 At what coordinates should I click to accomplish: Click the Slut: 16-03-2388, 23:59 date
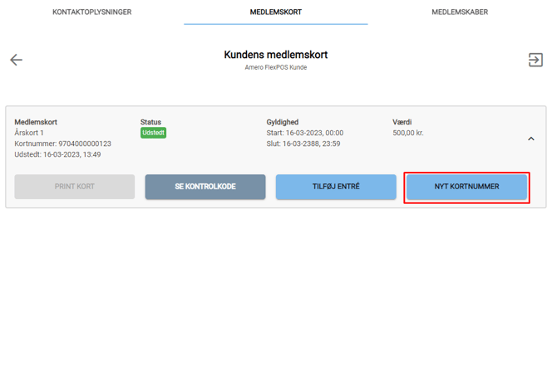[303, 144]
